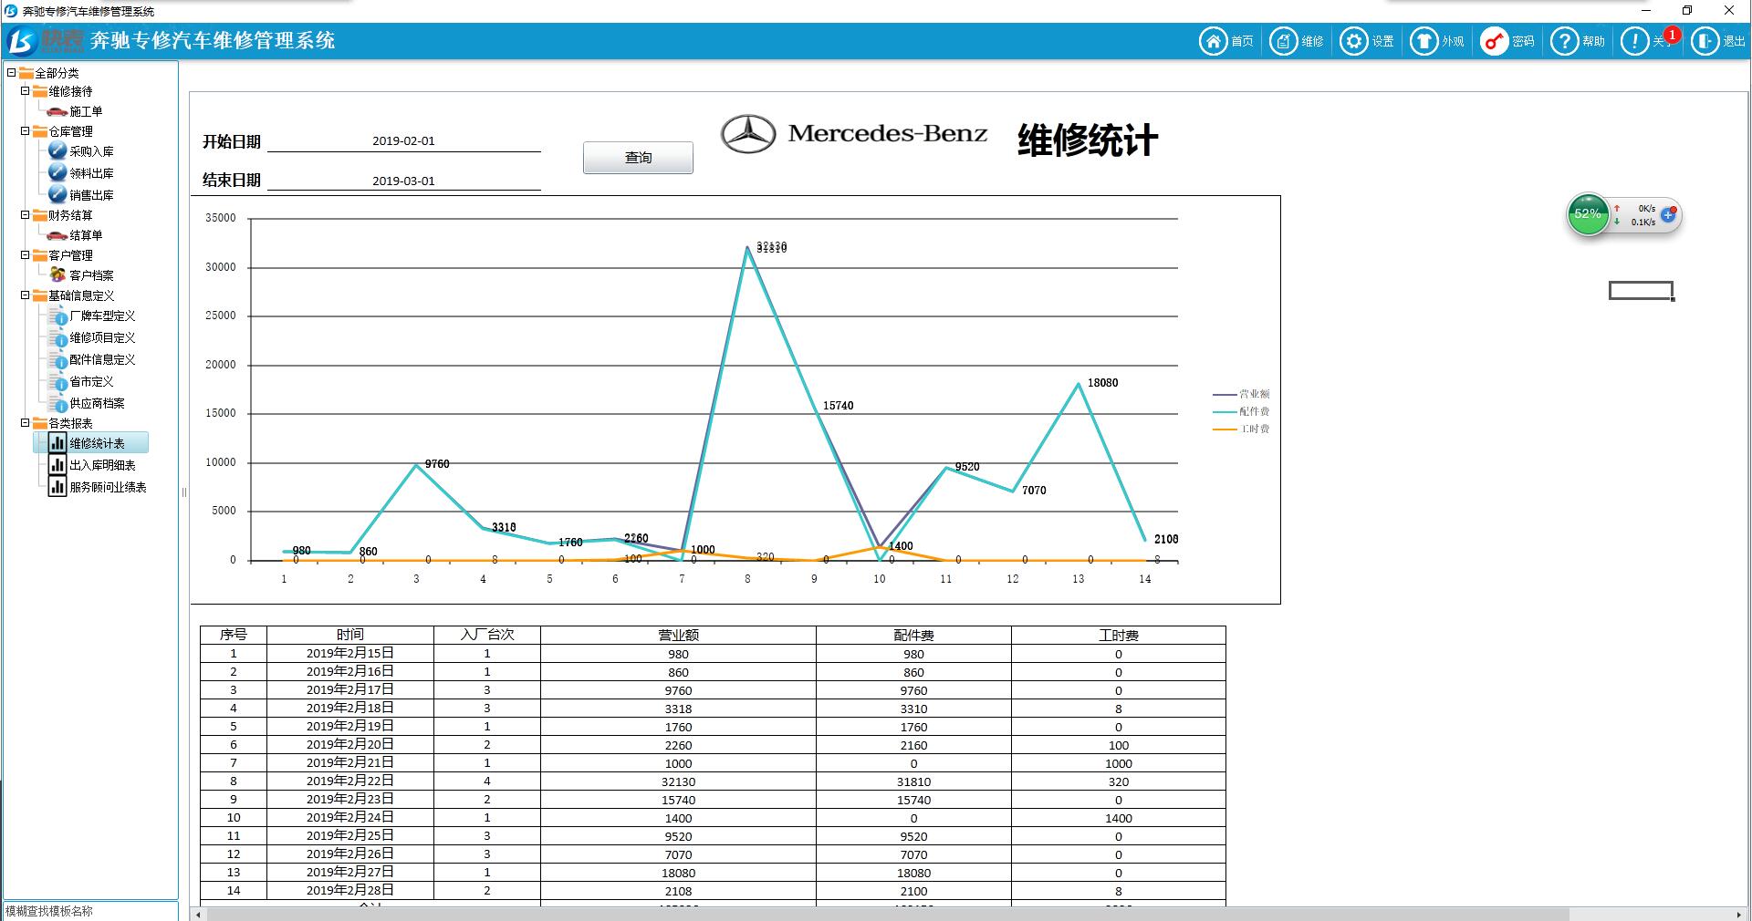This screenshot has width=1752, height=921.
Task: Click the horizontal scrollbar left arrow
Action: click(x=199, y=914)
